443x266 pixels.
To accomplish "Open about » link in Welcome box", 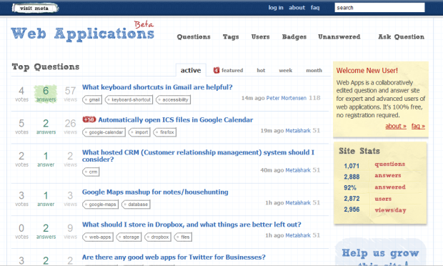I will 396,126.
